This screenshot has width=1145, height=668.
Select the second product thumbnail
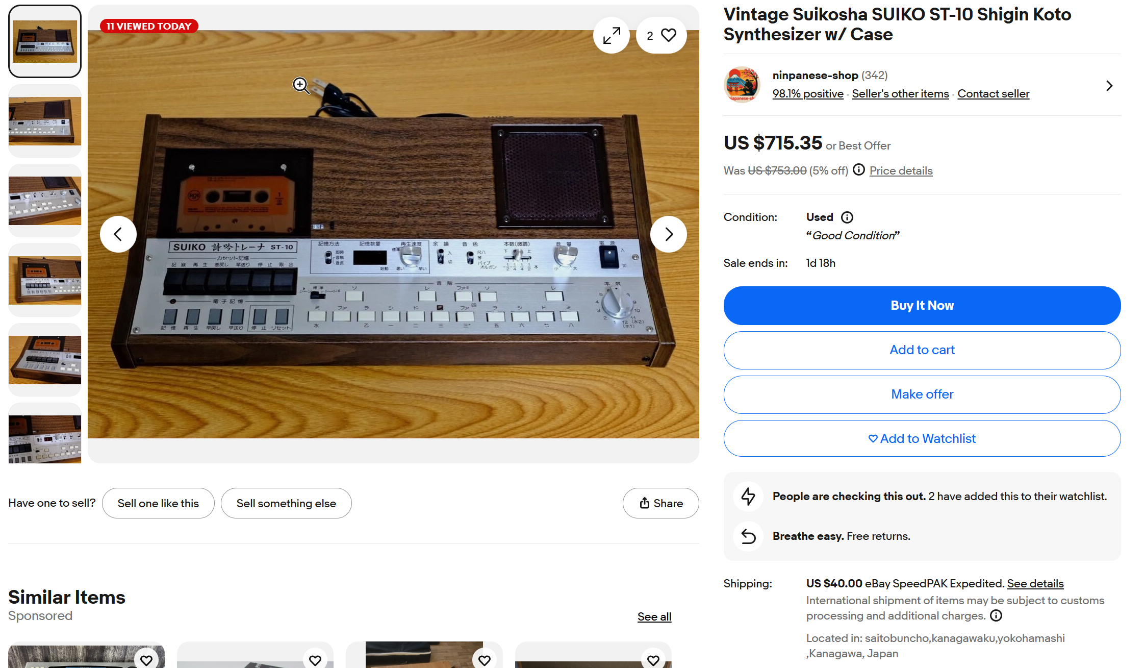pyautogui.click(x=45, y=121)
